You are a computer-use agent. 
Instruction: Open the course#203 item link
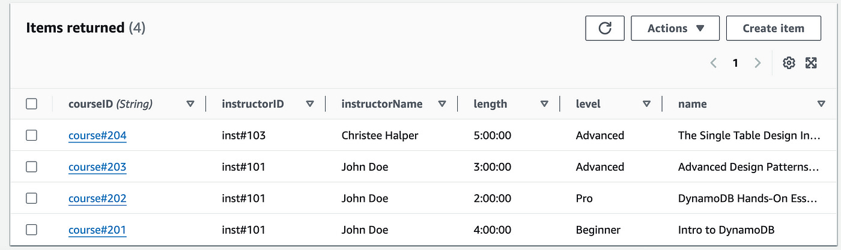tap(97, 167)
